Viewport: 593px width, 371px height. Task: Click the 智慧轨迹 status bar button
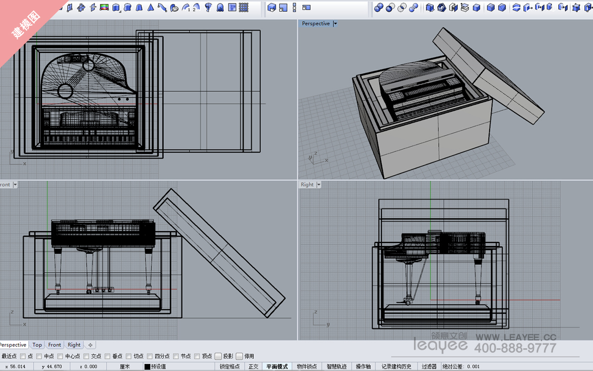coord(336,367)
